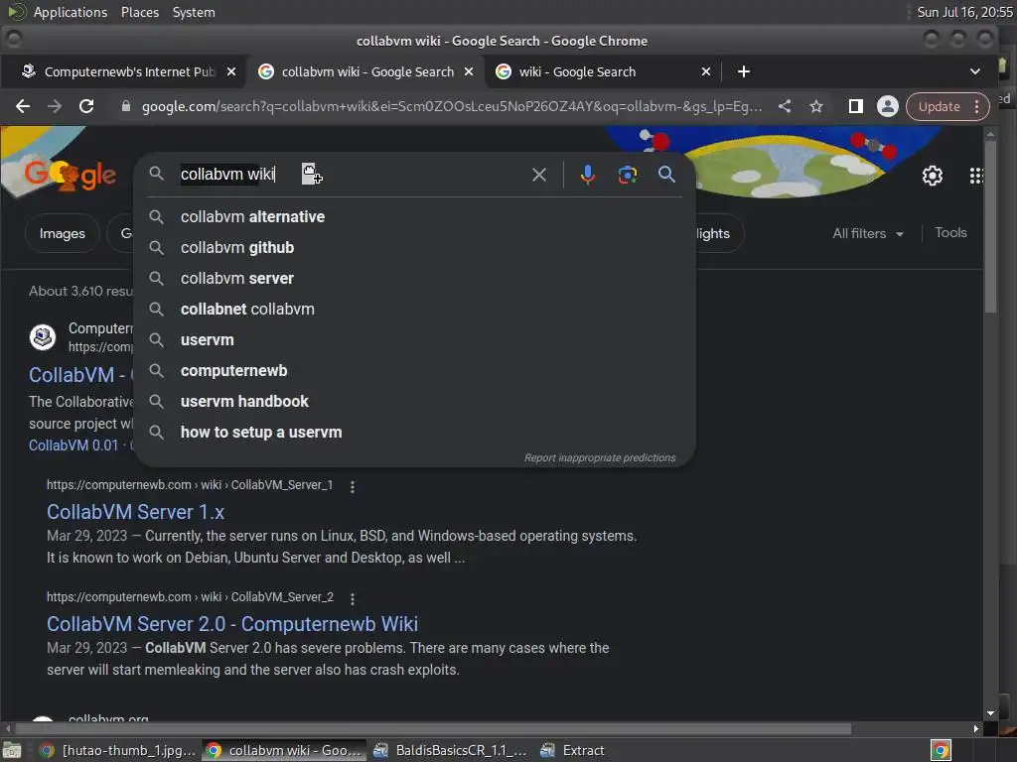Click the Google doodle logo

[x=71, y=174]
